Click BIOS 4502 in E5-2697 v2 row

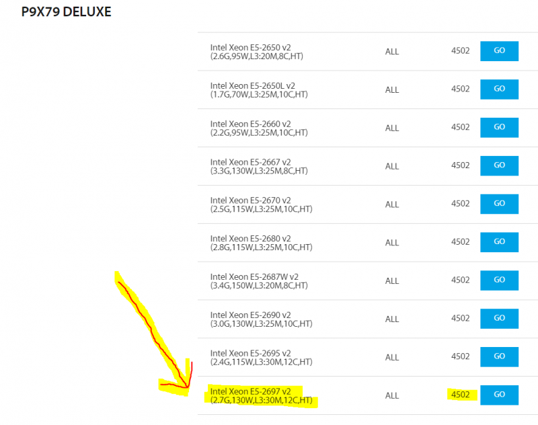pos(460,395)
